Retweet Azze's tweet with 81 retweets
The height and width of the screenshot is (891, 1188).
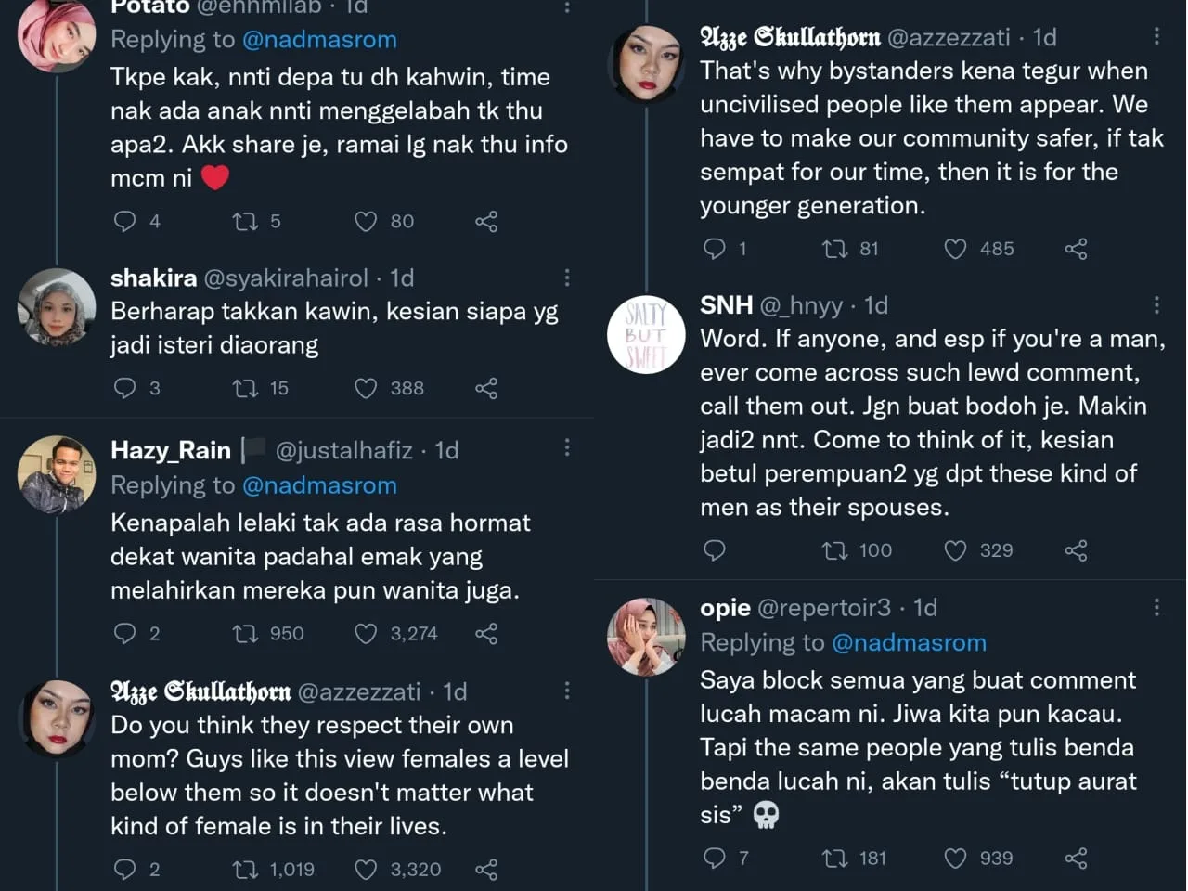click(x=835, y=249)
